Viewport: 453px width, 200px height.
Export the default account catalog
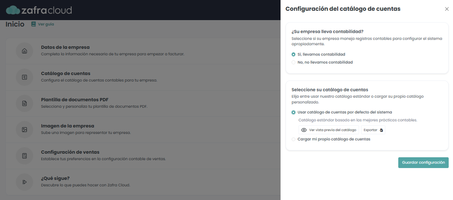374,130
